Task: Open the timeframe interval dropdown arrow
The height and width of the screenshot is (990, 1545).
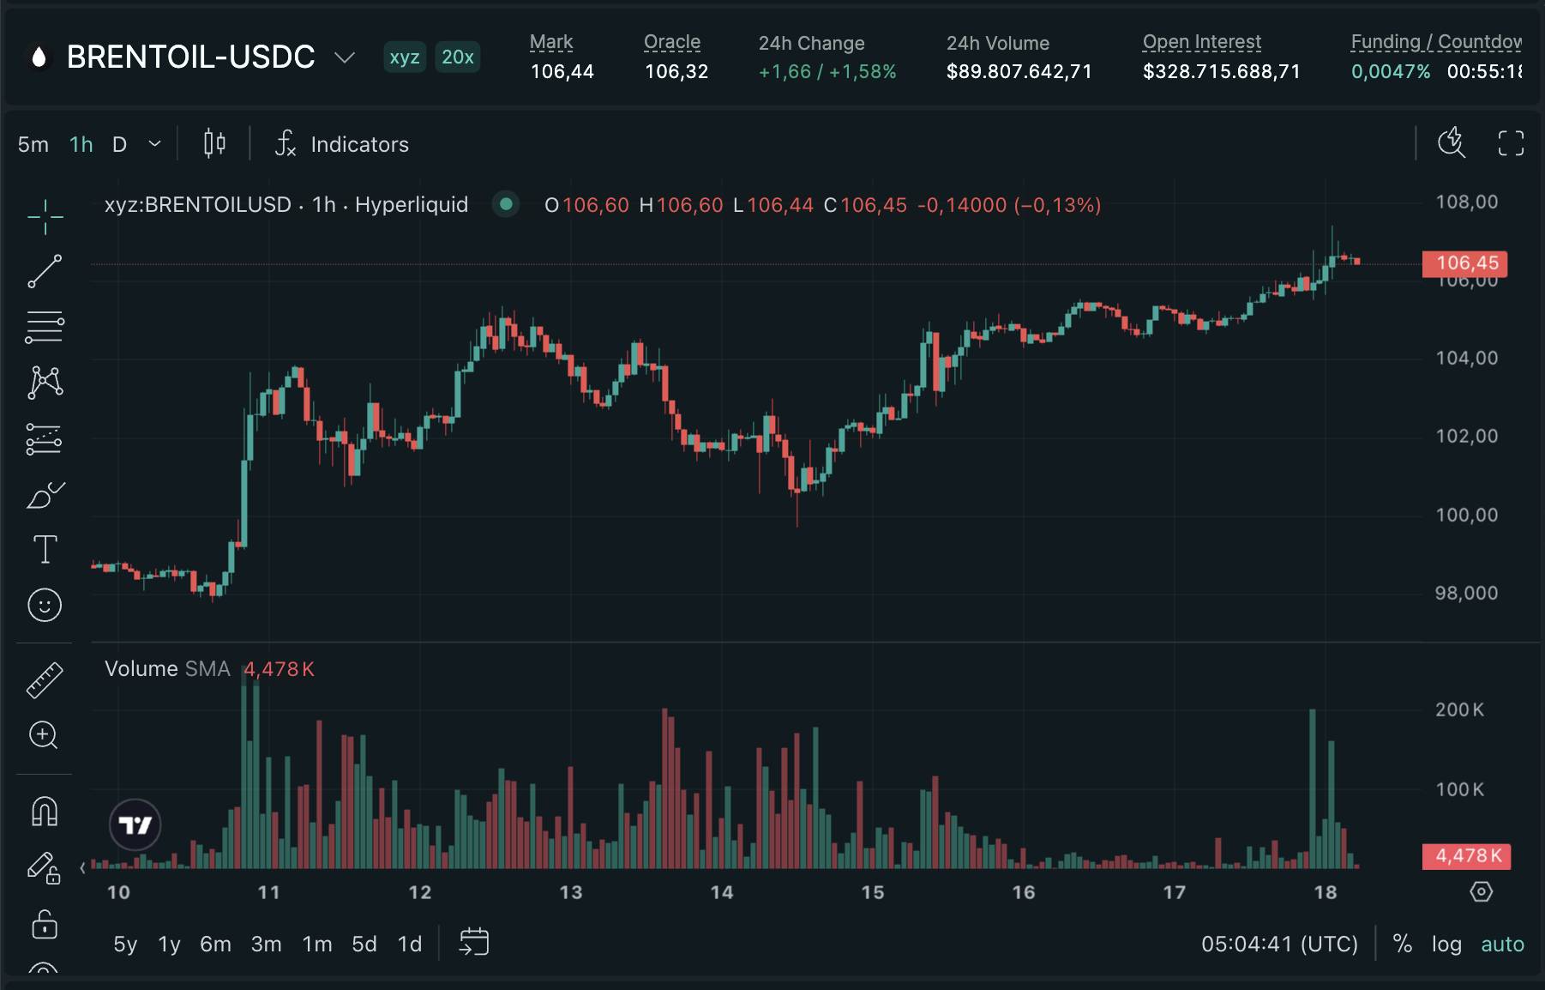Action: pyautogui.click(x=155, y=143)
